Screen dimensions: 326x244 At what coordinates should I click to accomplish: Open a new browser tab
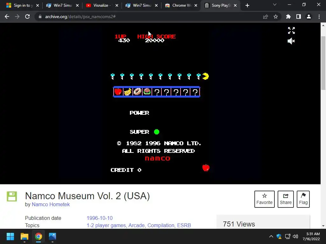(247, 6)
